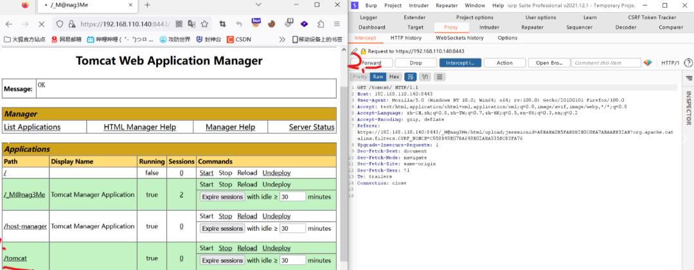Open the cookie editor extension icon

pyautogui.click(x=271, y=23)
